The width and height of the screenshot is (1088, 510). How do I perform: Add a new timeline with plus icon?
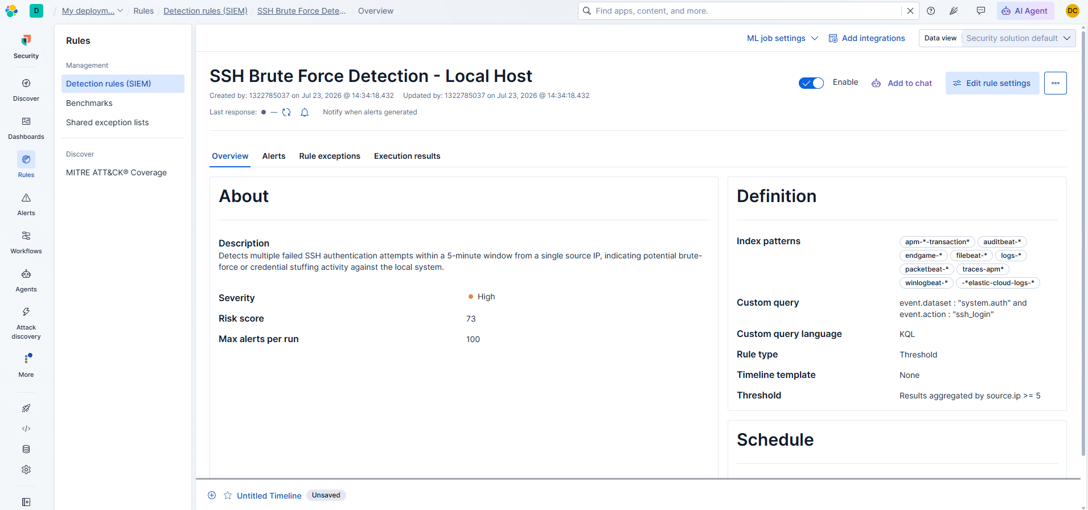[x=212, y=495]
